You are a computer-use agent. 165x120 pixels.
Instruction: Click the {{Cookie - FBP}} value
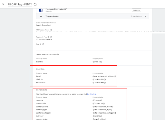(99, 83)
